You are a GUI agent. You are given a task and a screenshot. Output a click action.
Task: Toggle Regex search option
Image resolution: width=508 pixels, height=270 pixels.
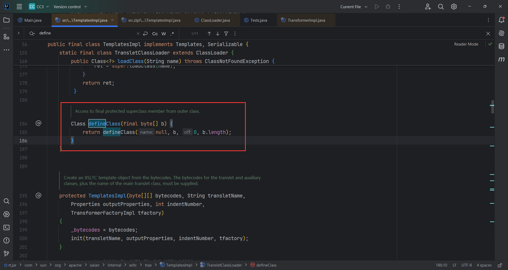coord(172,34)
